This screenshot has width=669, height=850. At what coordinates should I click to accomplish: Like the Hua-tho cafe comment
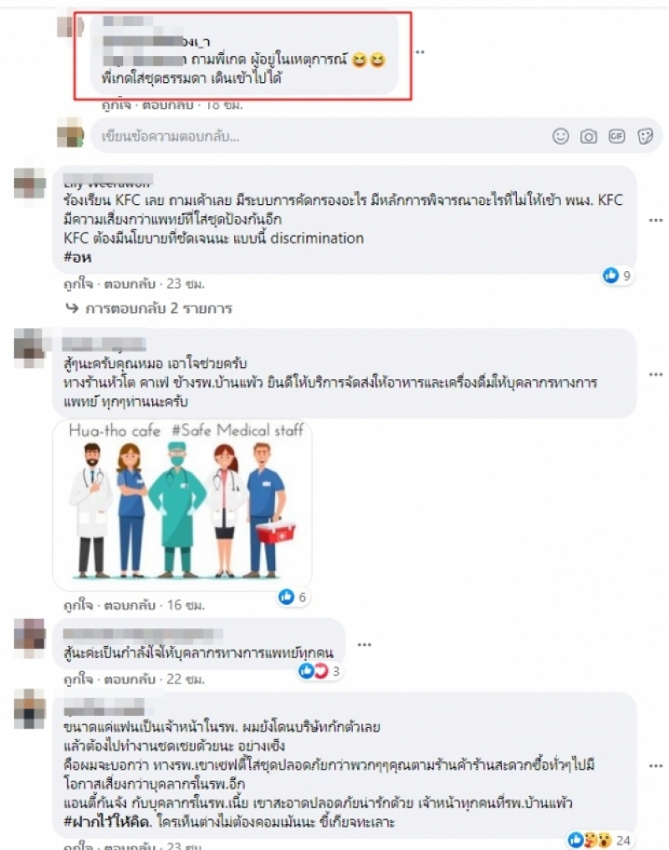point(79,604)
